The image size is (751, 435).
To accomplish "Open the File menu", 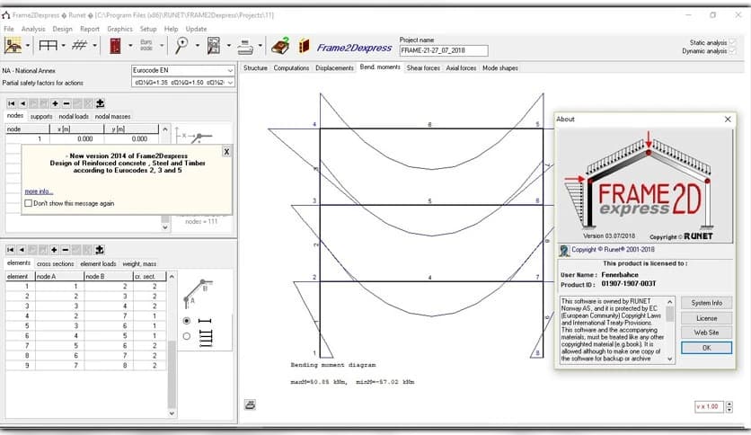I will [x=9, y=29].
